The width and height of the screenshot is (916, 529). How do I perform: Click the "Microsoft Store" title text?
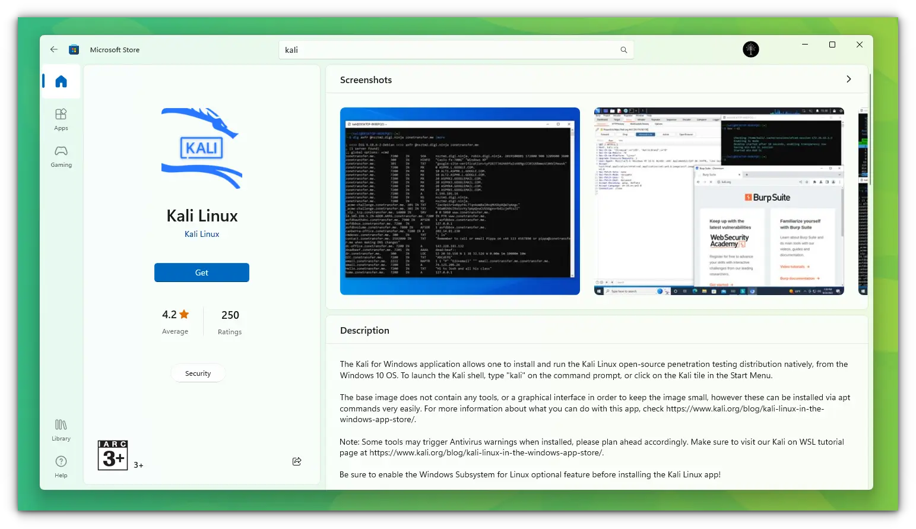(x=115, y=50)
